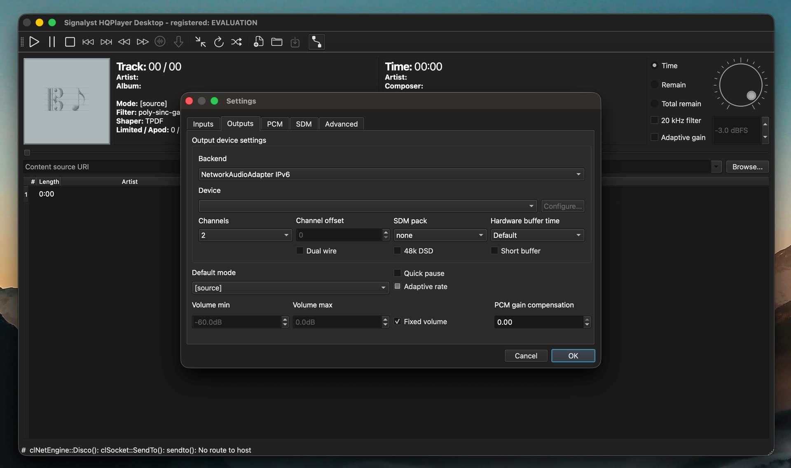Screen dimensions: 791x468
Task: Open the Backend dropdown
Action: (391, 174)
